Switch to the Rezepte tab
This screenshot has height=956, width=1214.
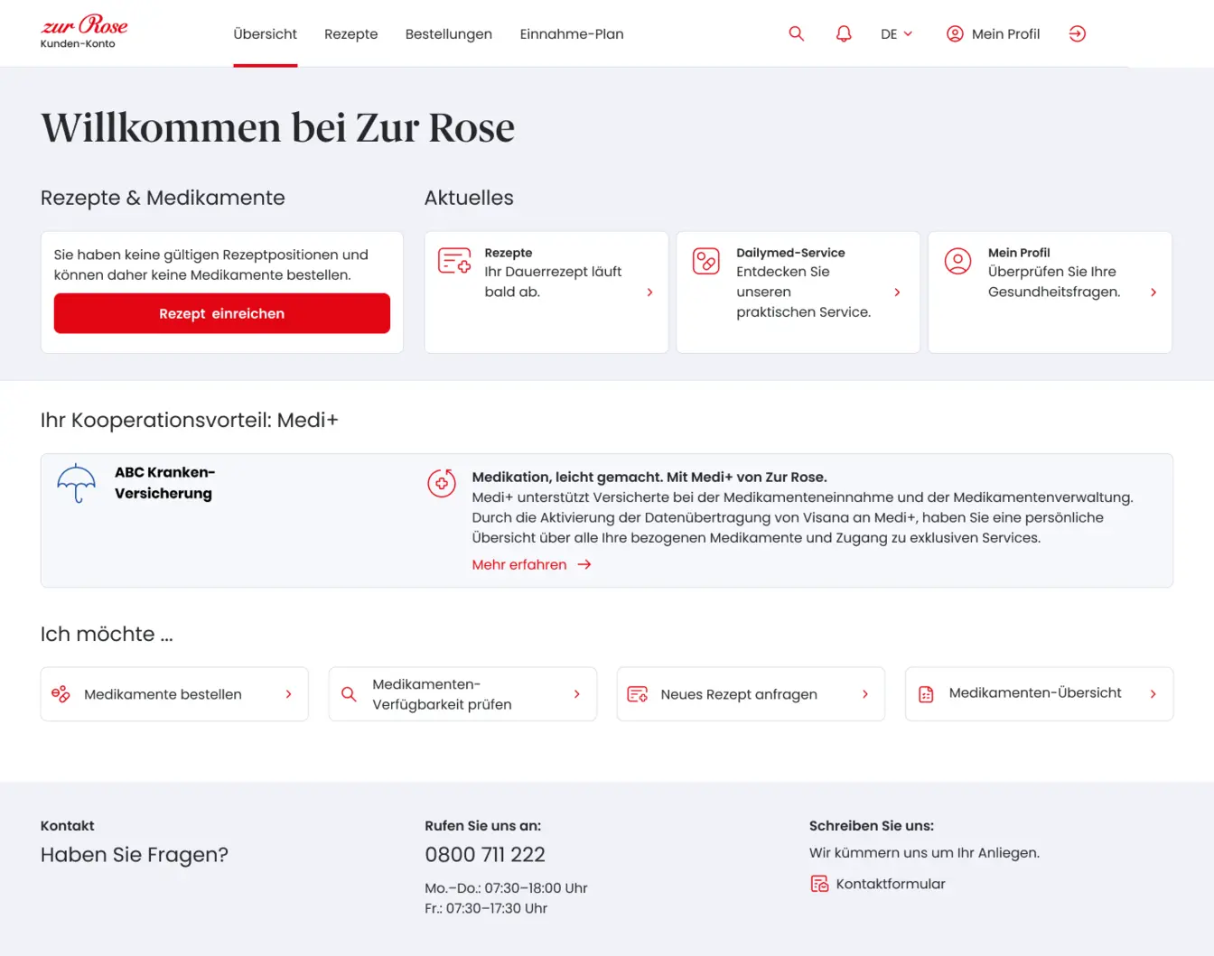351,34
